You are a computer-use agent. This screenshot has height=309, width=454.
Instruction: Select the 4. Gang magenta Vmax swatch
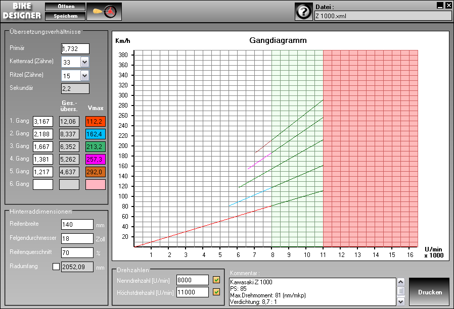pos(95,159)
